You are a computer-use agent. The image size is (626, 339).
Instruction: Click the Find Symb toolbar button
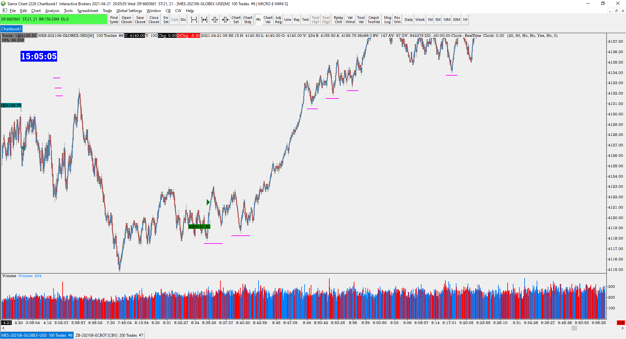114,20
